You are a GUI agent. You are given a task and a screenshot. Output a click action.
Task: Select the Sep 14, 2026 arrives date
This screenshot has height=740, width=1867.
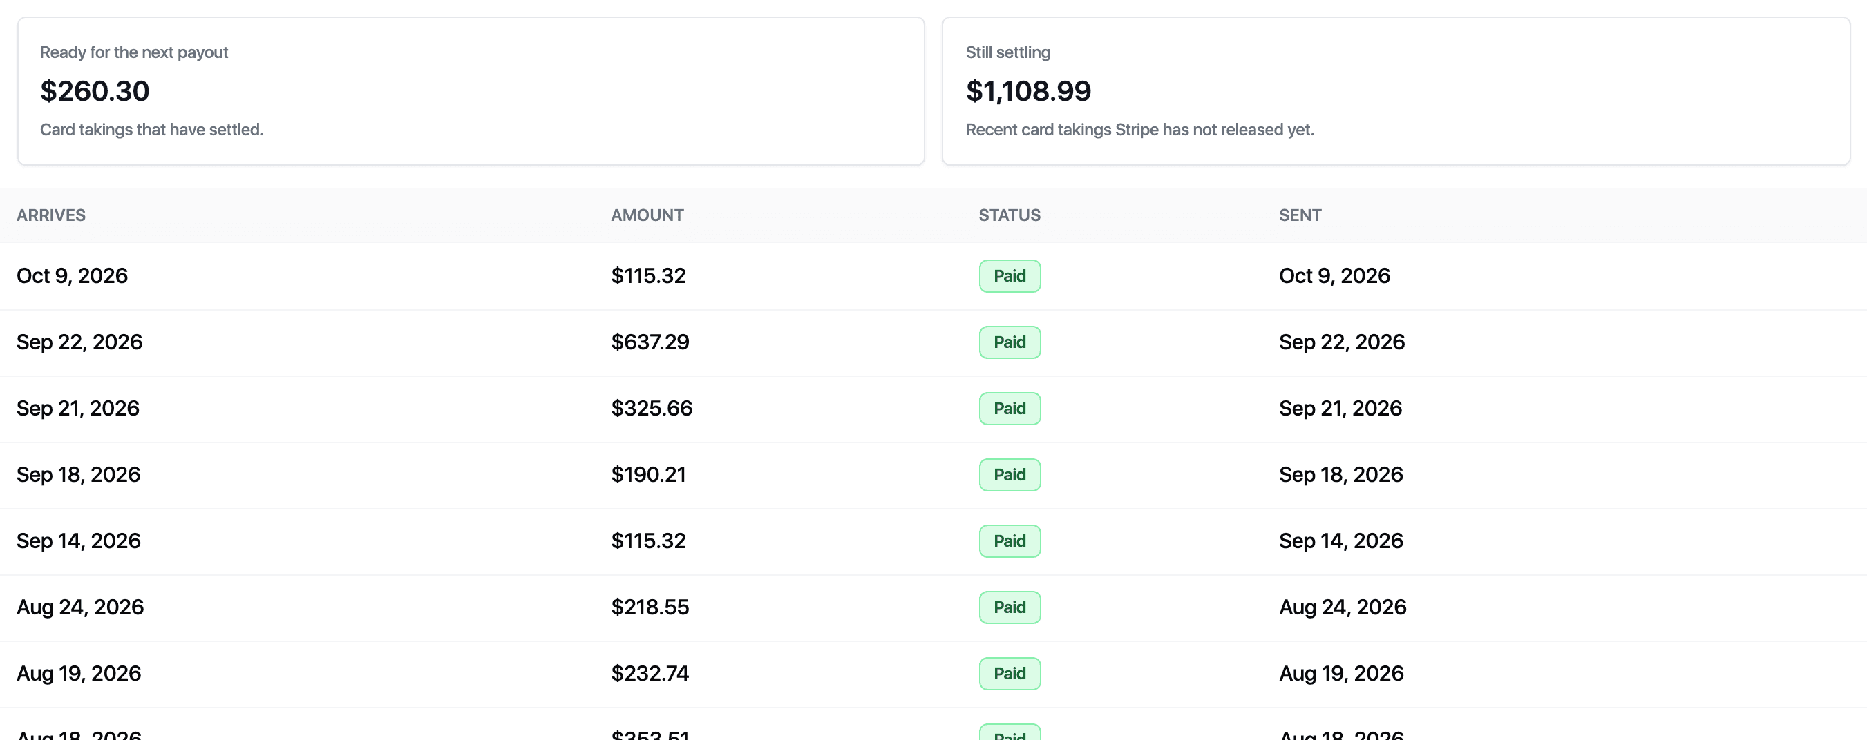click(78, 541)
